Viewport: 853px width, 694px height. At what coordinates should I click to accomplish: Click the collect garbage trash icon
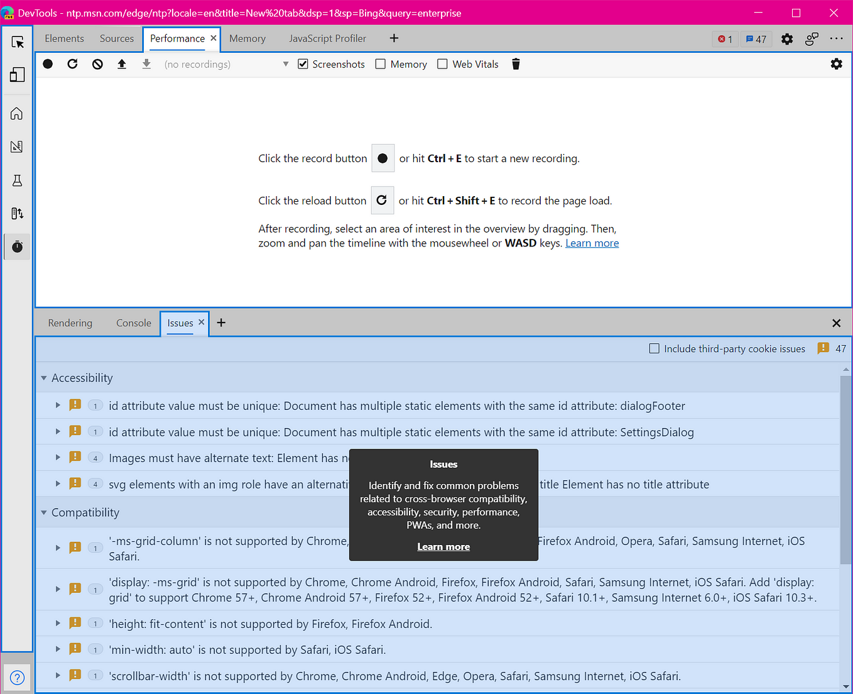coord(516,64)
